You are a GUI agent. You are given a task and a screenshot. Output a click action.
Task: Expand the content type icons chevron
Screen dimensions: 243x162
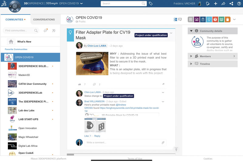[x=234, y=19]
